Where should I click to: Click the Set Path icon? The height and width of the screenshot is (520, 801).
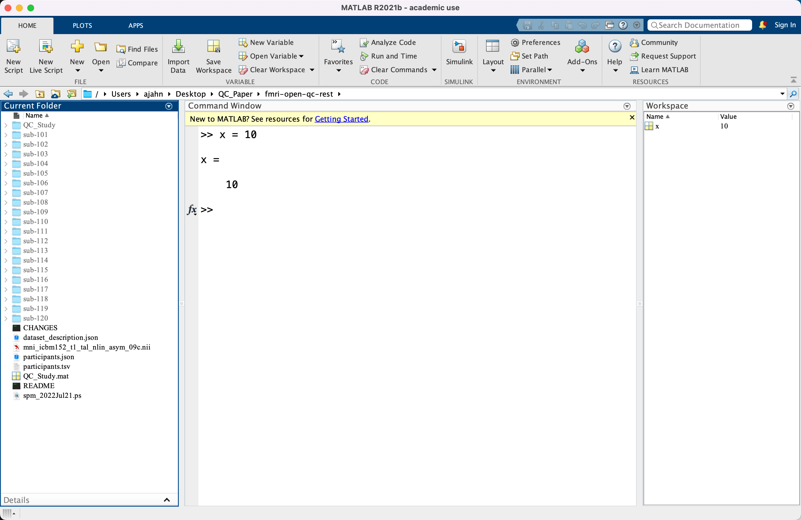tap(514, 56)
